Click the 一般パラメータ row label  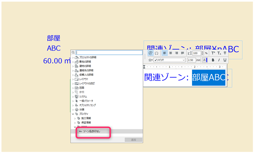tap(86, 101)
